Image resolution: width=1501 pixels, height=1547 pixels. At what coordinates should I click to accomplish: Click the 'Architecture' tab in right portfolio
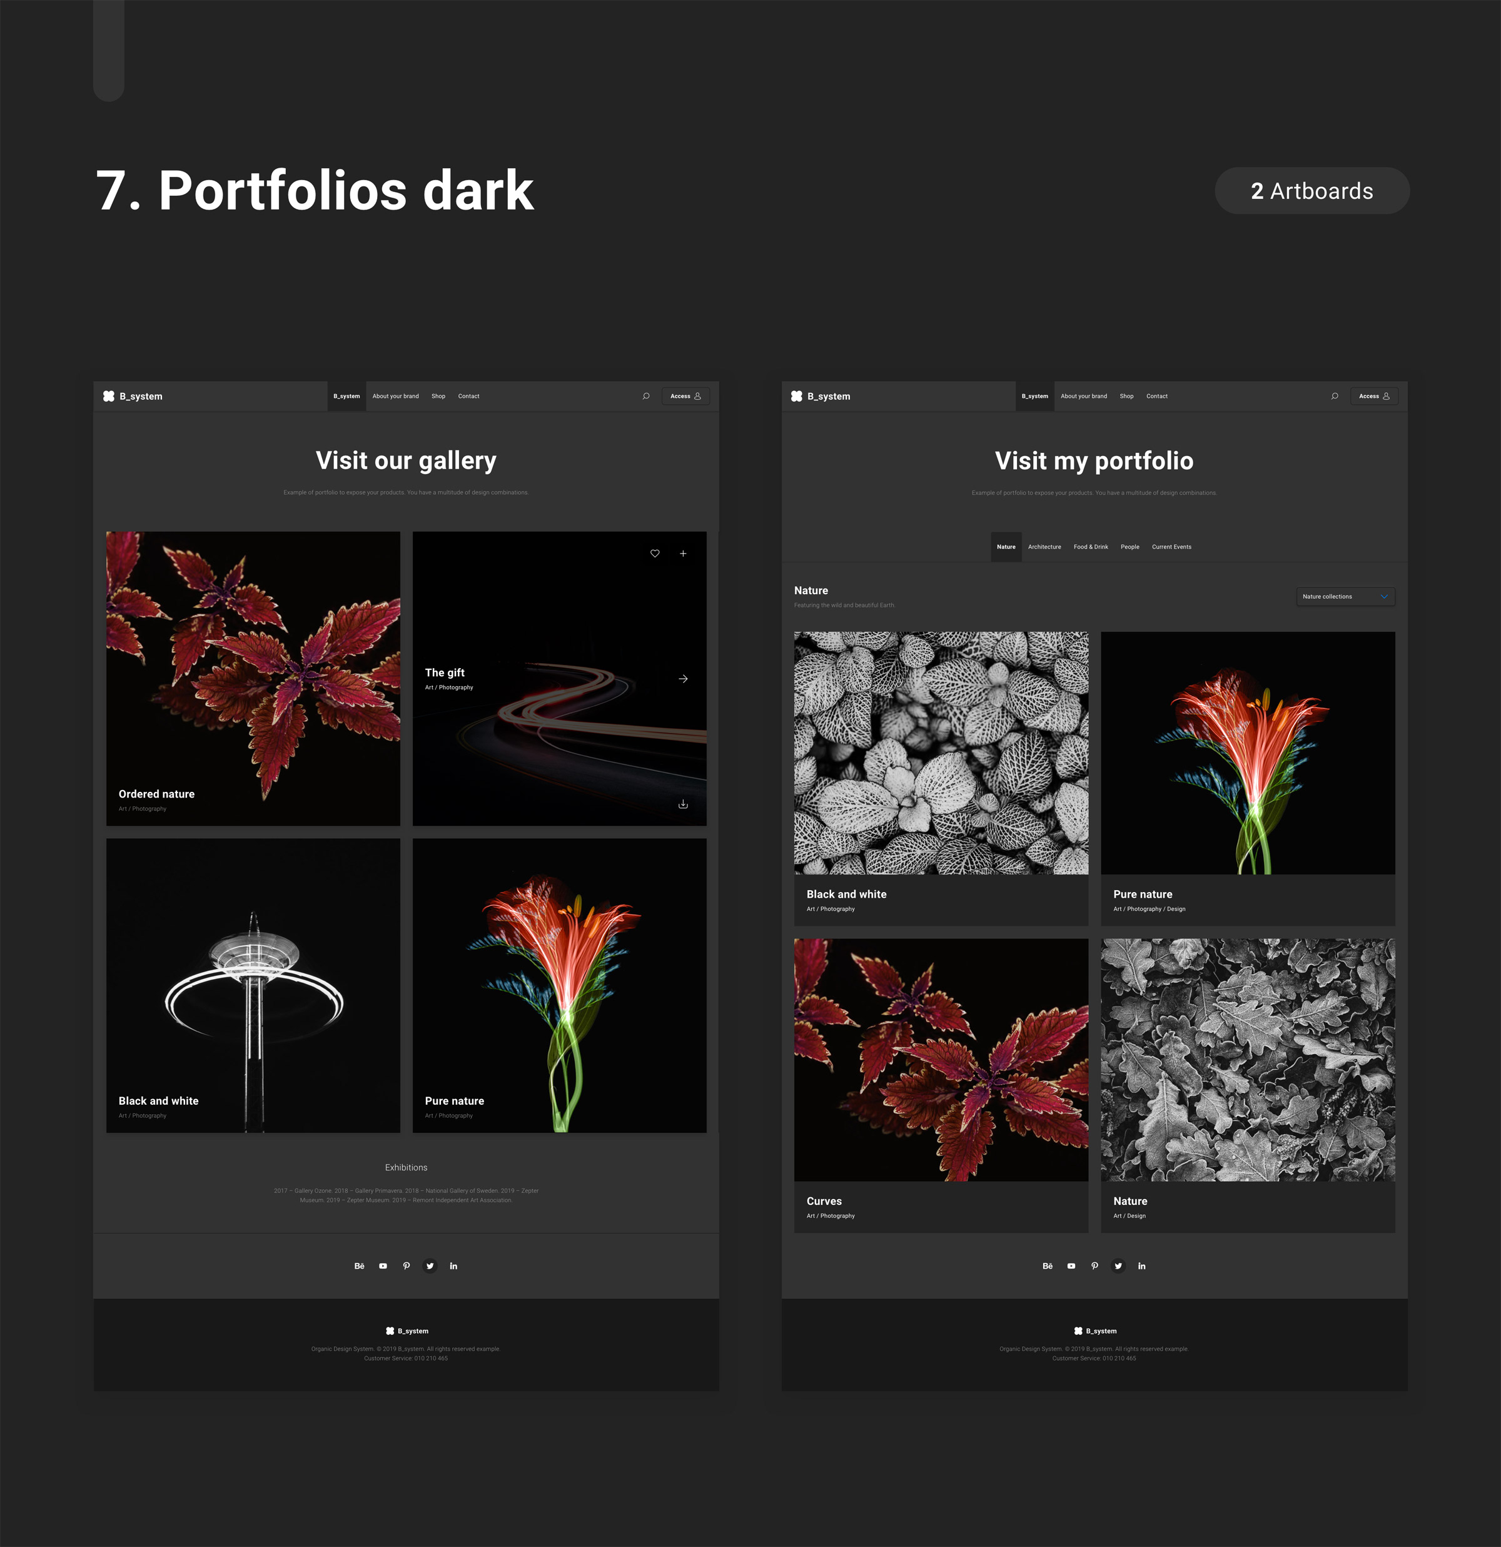(x=1044, y=547)
